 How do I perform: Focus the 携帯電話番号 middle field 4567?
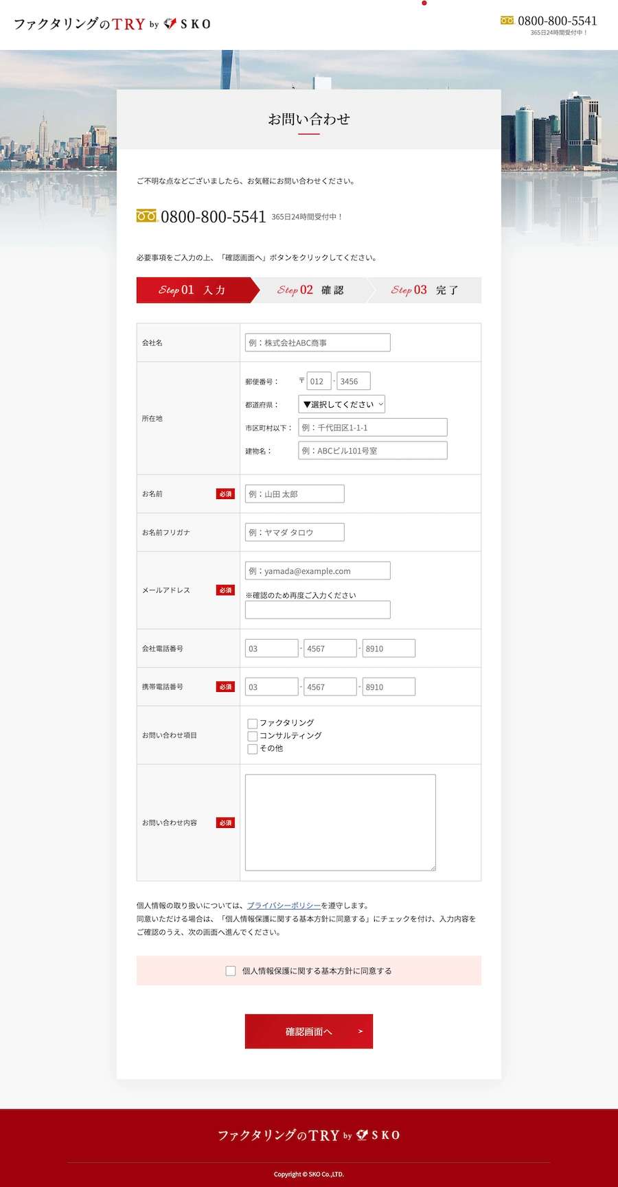(330, 687)
